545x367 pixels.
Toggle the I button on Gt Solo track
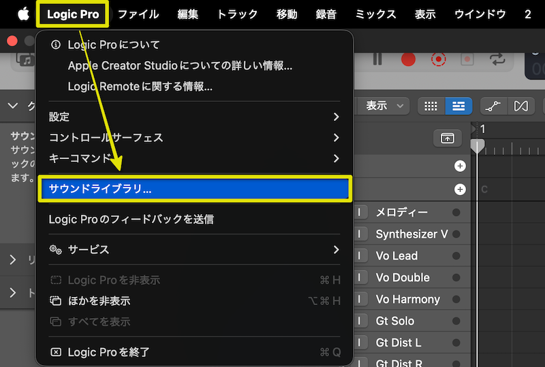(360, 321)
